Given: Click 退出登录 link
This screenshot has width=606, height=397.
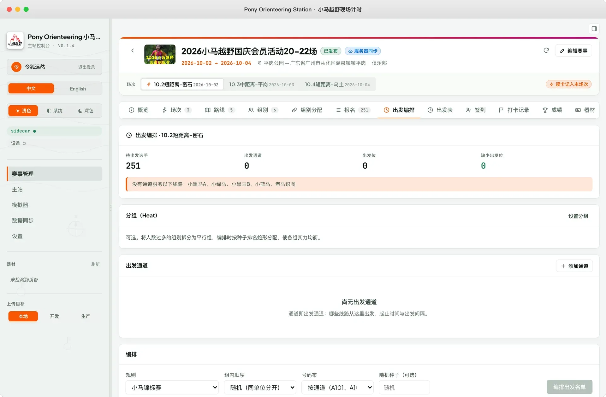Looking at the screenshot, I should click(86, 67).
